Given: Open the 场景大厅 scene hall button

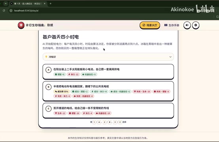Looking at the screenshot, I should 150,25.
